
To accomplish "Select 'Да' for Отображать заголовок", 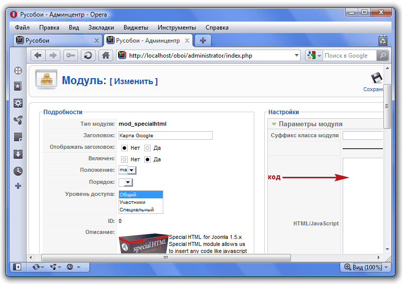I will [148, 148].
